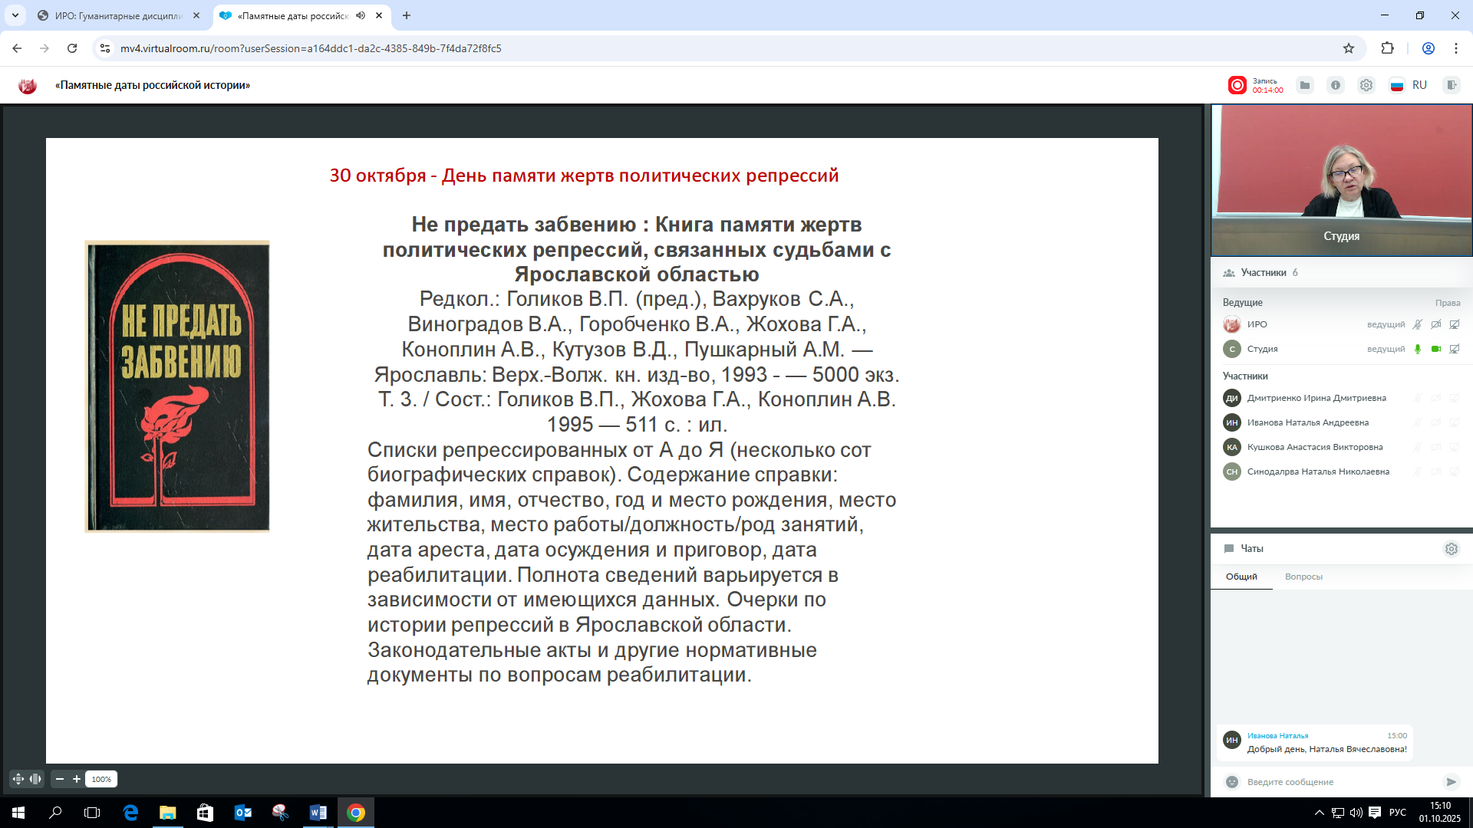Screen dimensions: 1473x828
Task: Click the send message arrow icon
Action: [x=1451, y=782]
